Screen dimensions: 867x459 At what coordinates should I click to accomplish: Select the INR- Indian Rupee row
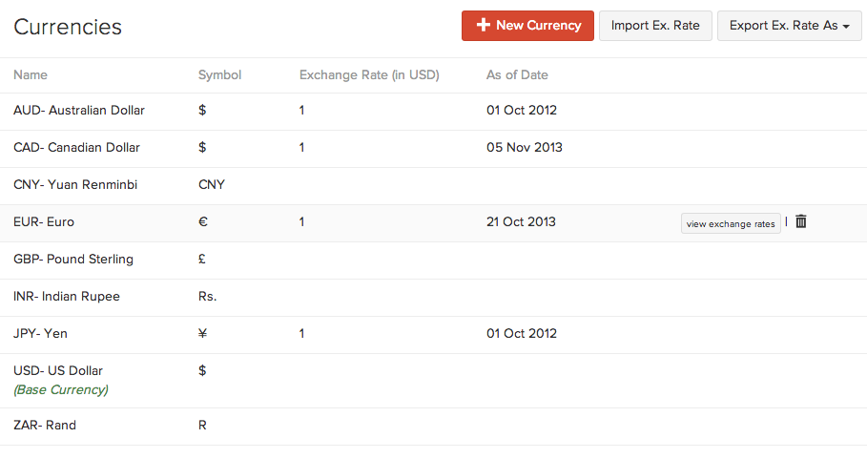click(67, 297)
